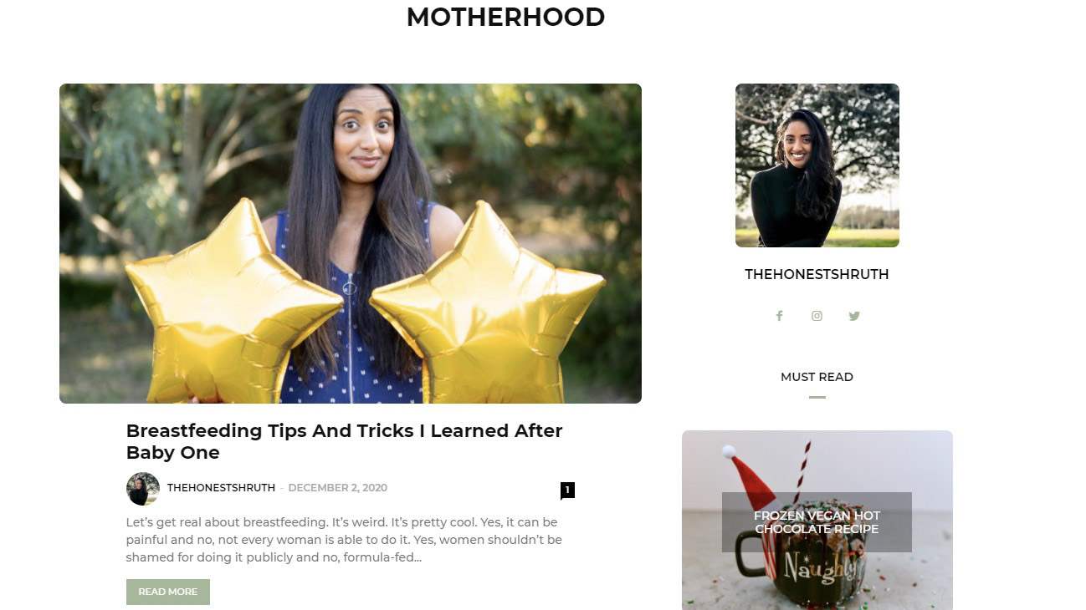1086x610 pixels.
Task: Click the Naughty mug in recipe thumbnail
Action: click(803, 567)
